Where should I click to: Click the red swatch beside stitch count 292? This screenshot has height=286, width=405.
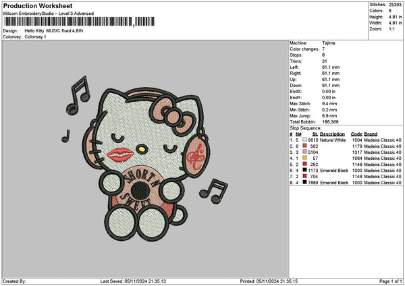[x=305, y=164]
